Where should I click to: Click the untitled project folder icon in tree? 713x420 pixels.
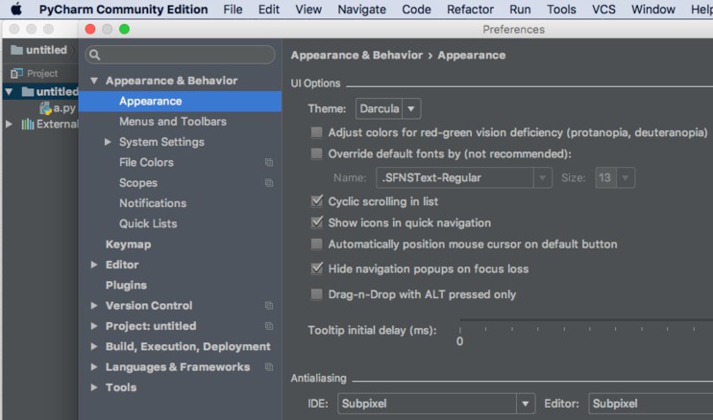click(x=28, y=92)
